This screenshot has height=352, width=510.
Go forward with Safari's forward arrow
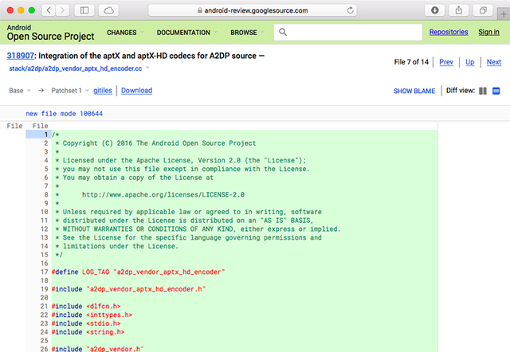(x=62, y=10)
